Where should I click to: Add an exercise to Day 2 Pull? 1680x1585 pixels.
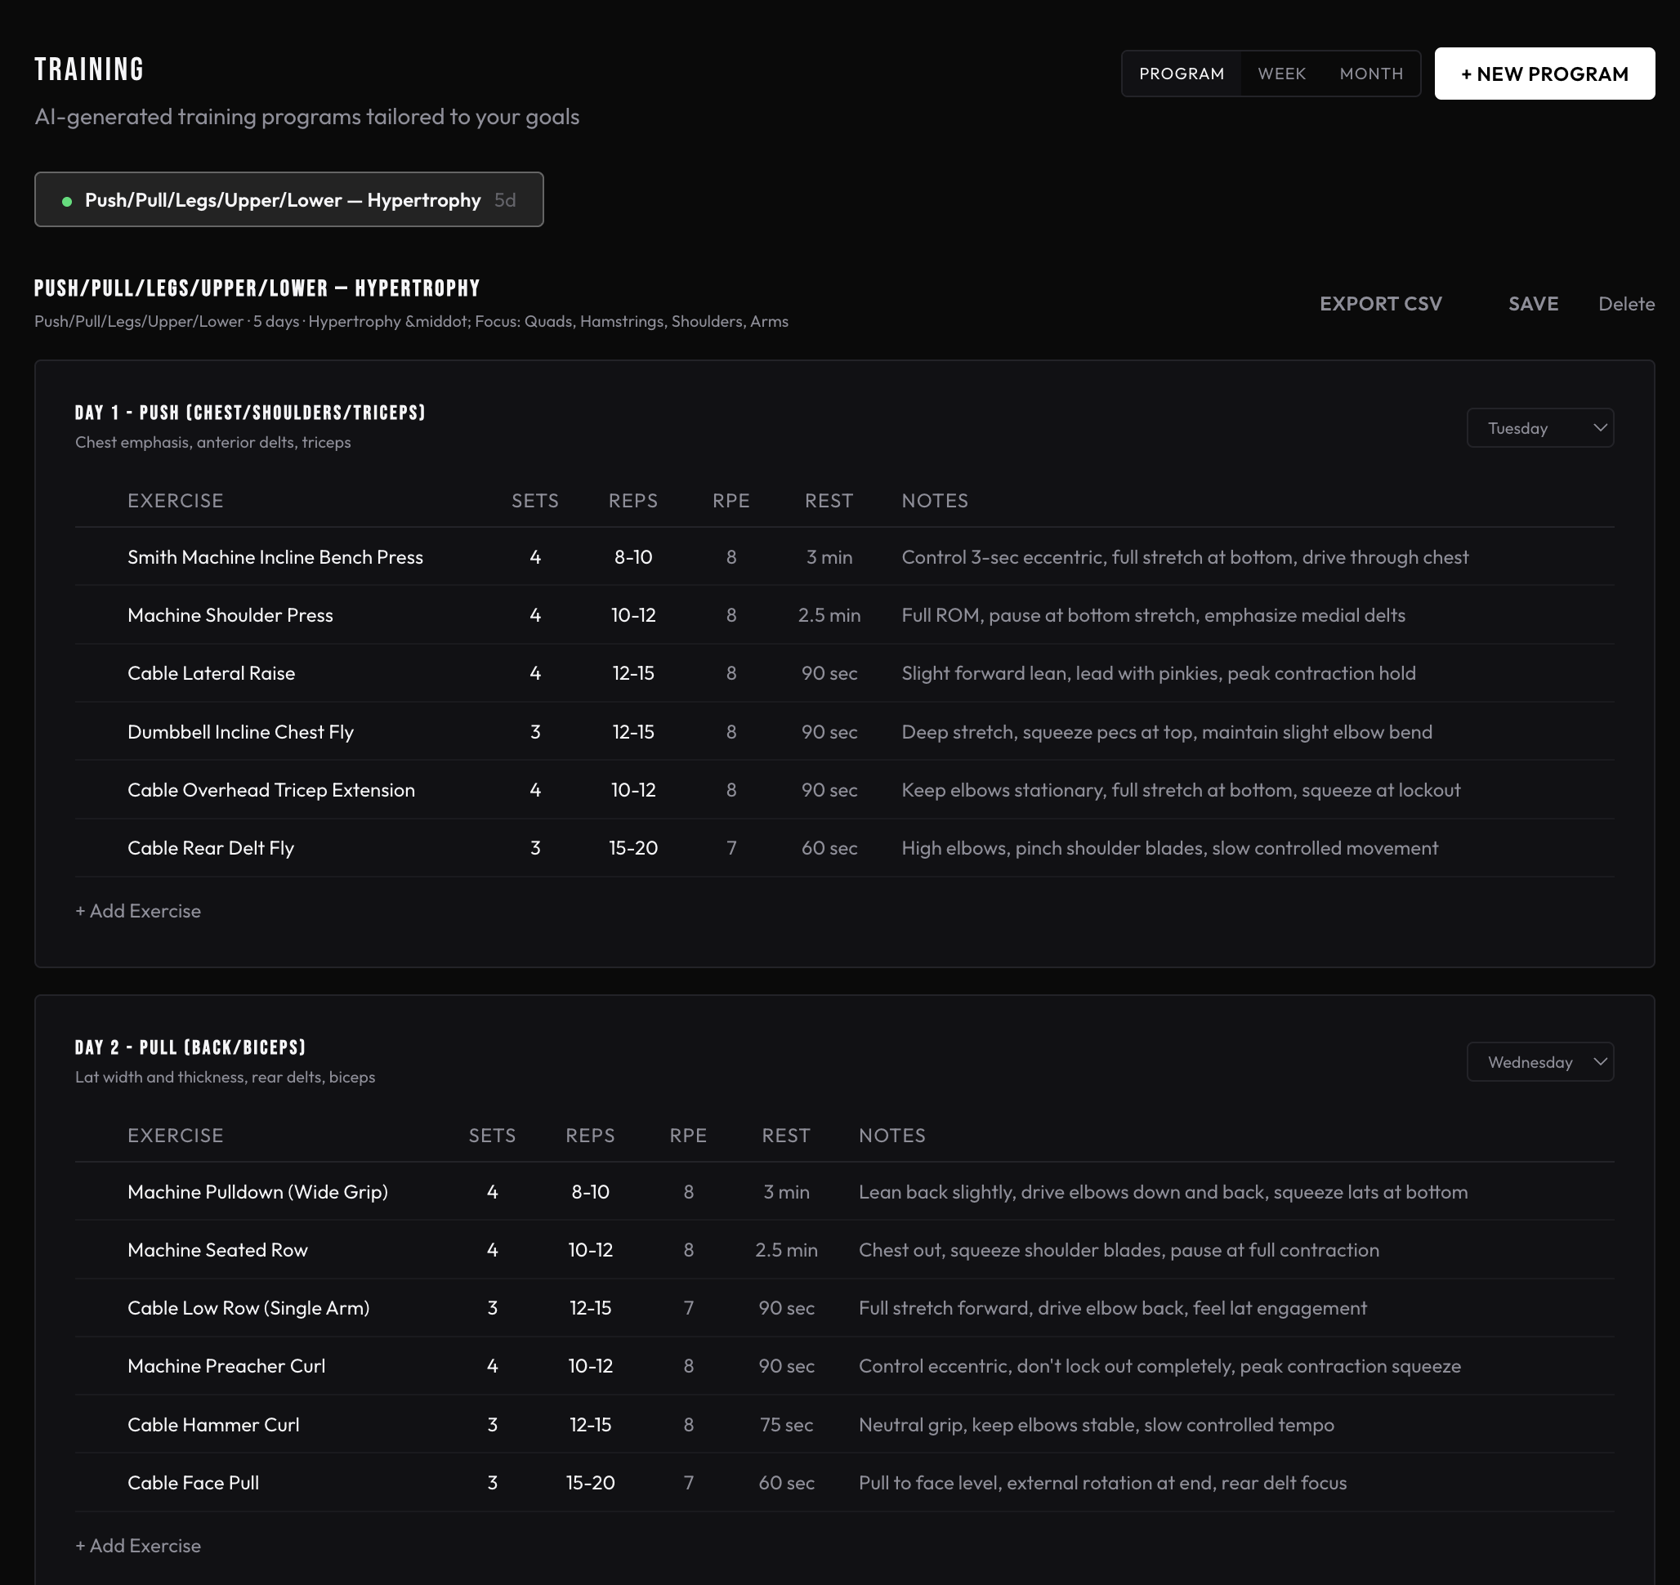[x=138, y=1545]
